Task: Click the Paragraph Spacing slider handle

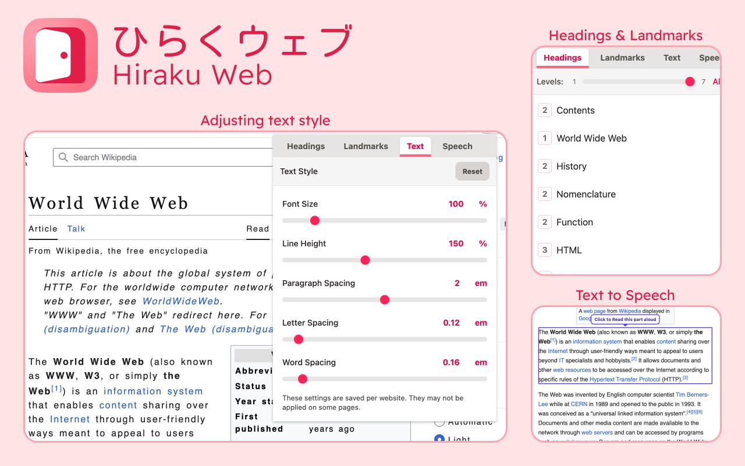Action: tap(384, 299)
